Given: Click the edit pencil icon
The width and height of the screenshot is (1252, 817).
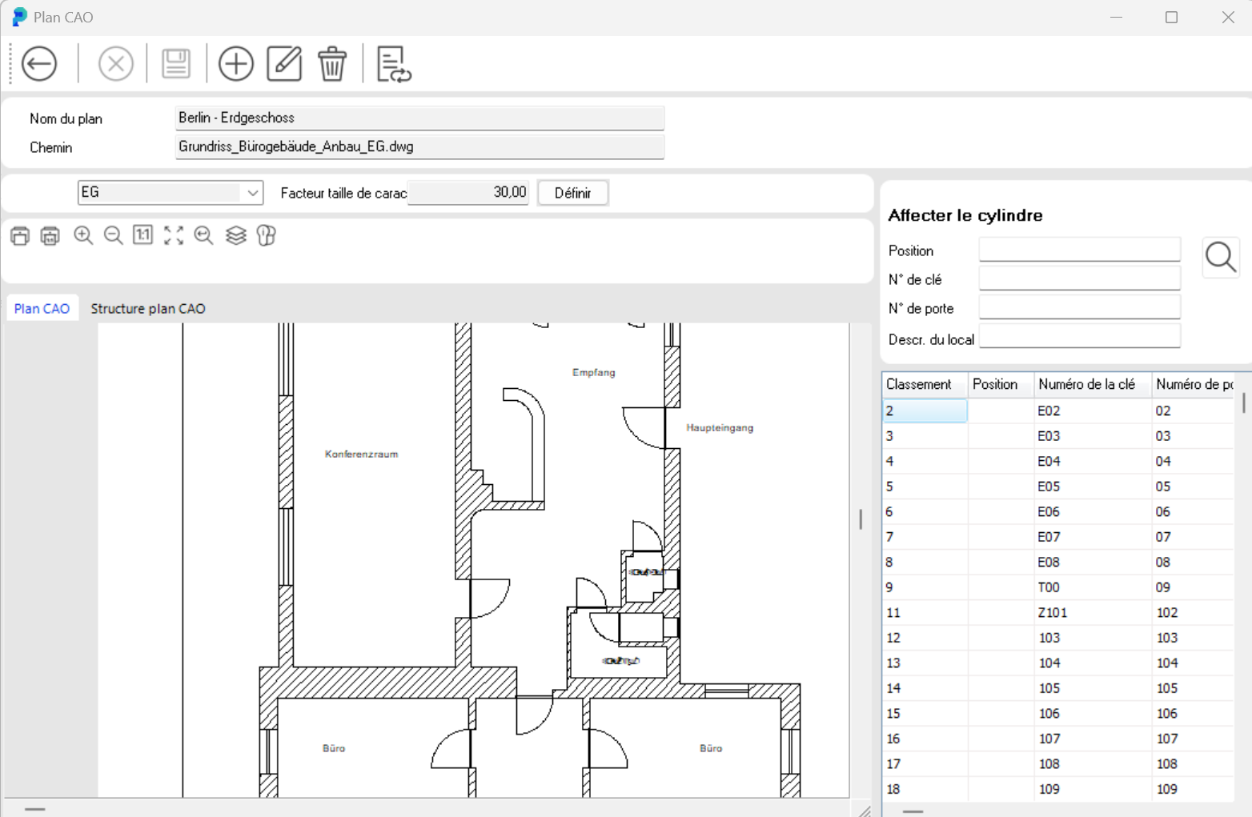Looking at the screenshot, I should pyautogui.click(x=284, y=64).
